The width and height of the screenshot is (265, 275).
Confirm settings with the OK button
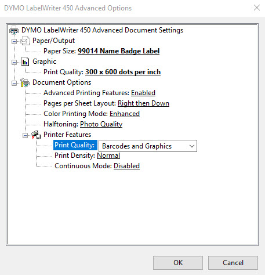pos(178,263)
